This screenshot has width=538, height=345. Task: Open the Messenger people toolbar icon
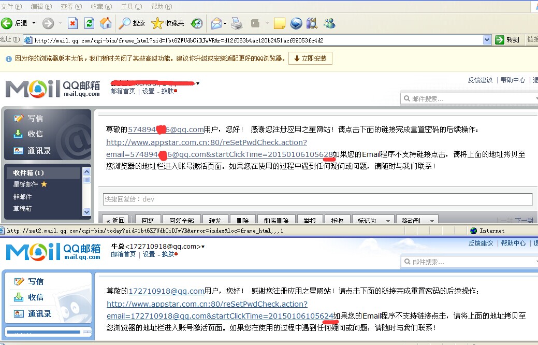329,23
